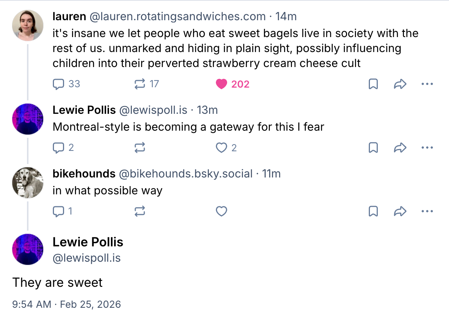This screenshot has height=319, width=449.
Task: Open bikehounds.bsky.social profile handle
Action: (186, 174)
